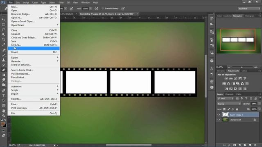Switch to the Paths tab
262x147 pixels.
pyautogui.click(x=239, y=94)
